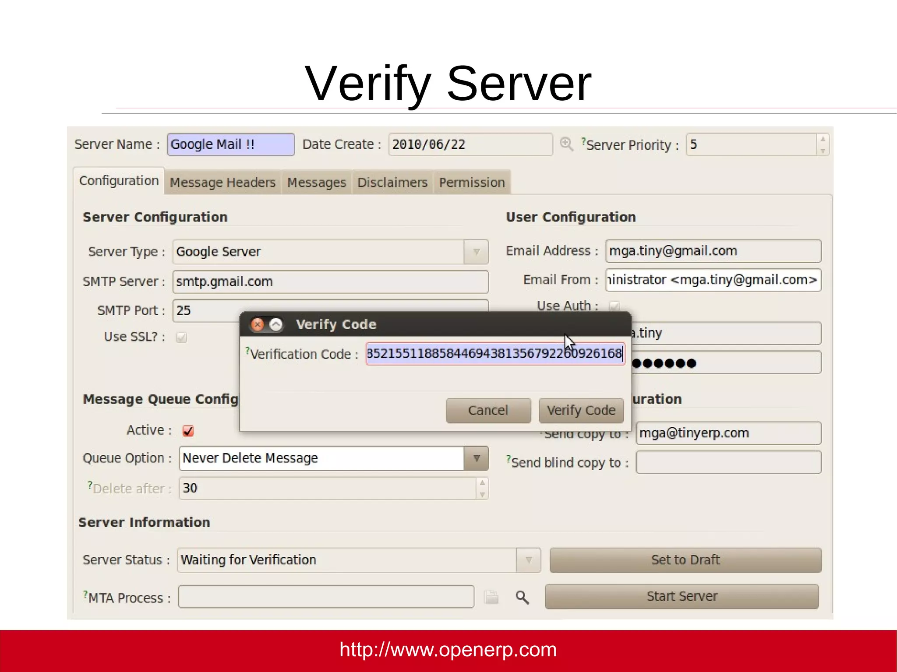Toggle the Use SSL checkbox
Image resolution: width=897 pixels, height=672 pixels.
[x=181, y=337]
